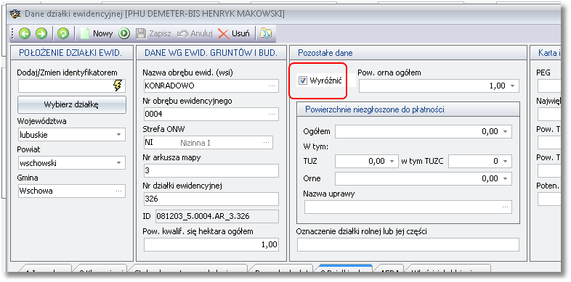Expand the w tym TUZC dropdown arrow
Screen dimensions: 571x282
pos(505,162)
